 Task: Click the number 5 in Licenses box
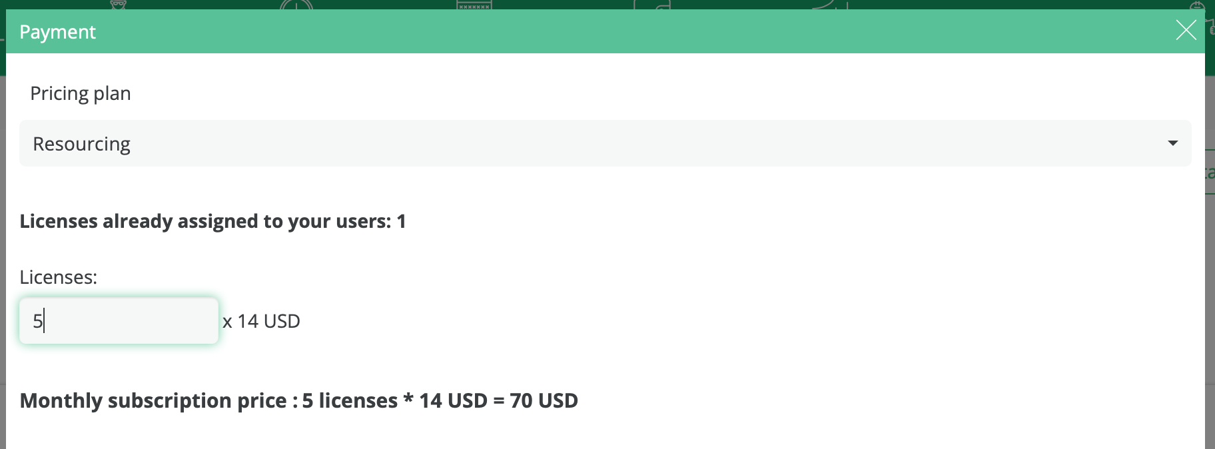tap(38, 321)
